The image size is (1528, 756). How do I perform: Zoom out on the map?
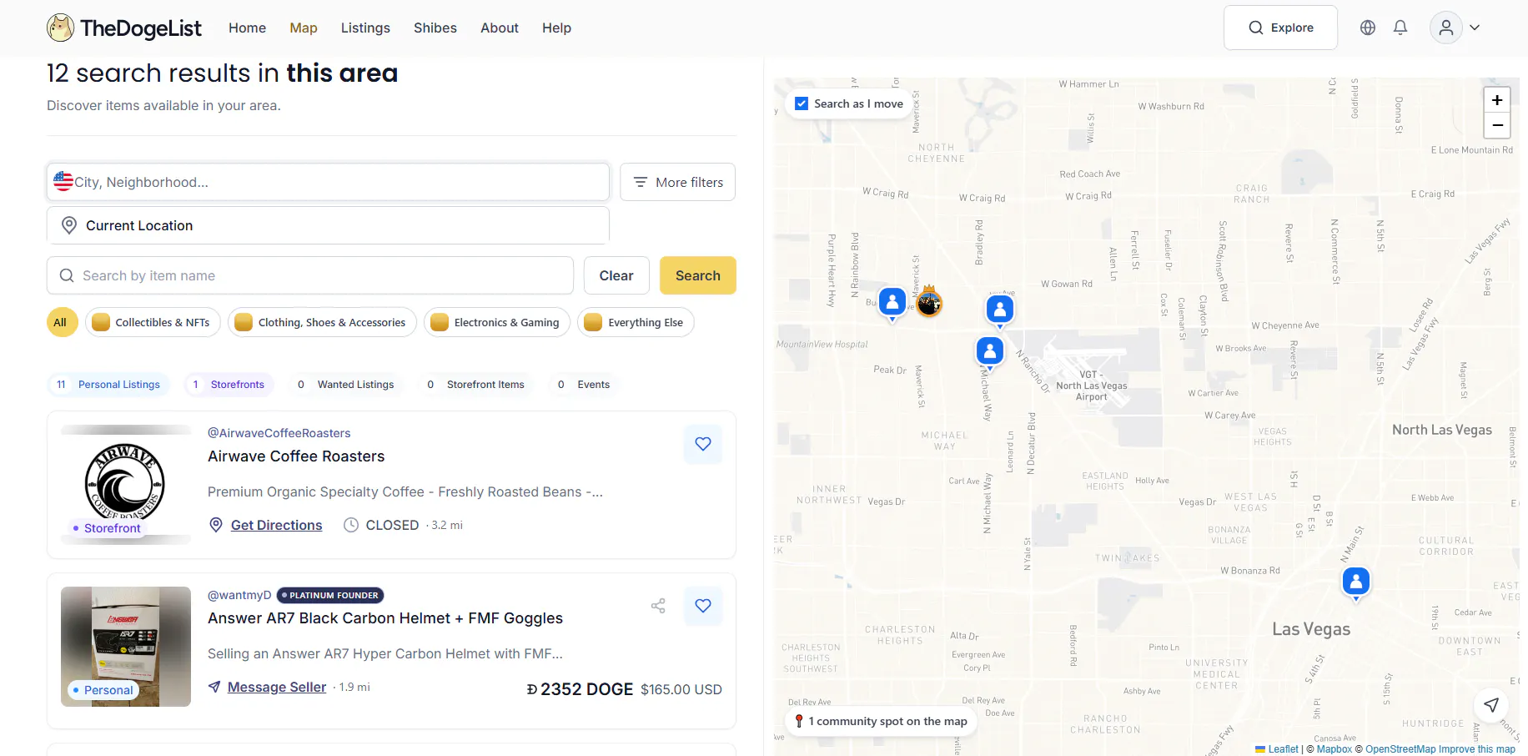(x=1497, y=125)
